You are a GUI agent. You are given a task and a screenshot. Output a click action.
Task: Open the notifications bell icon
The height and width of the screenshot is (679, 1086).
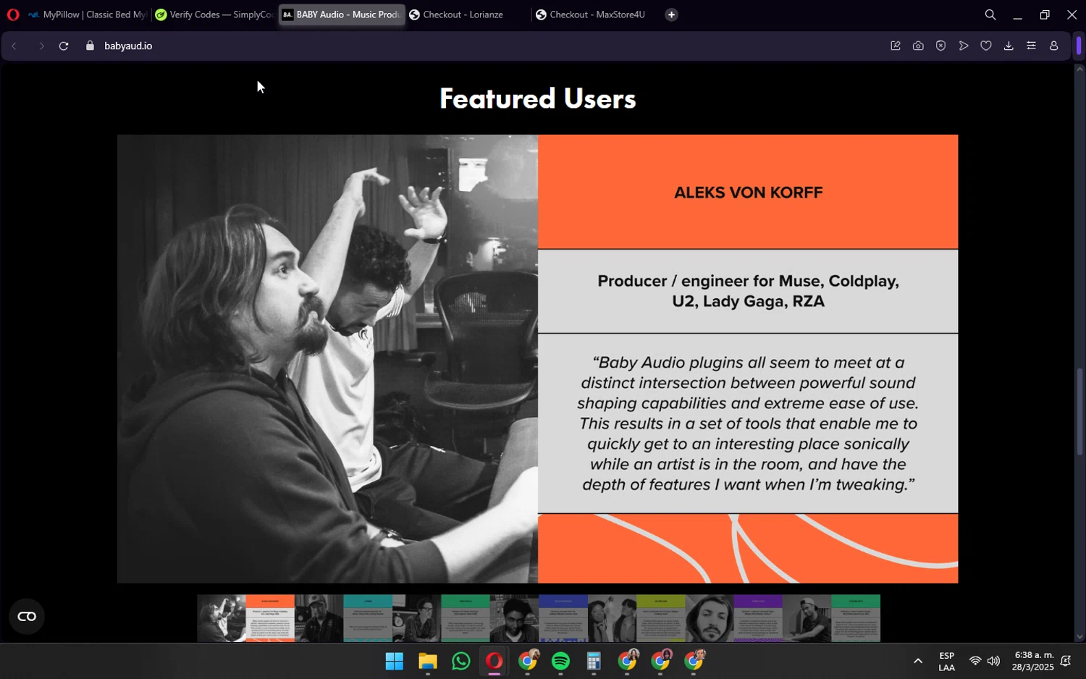pos(1066,661)
